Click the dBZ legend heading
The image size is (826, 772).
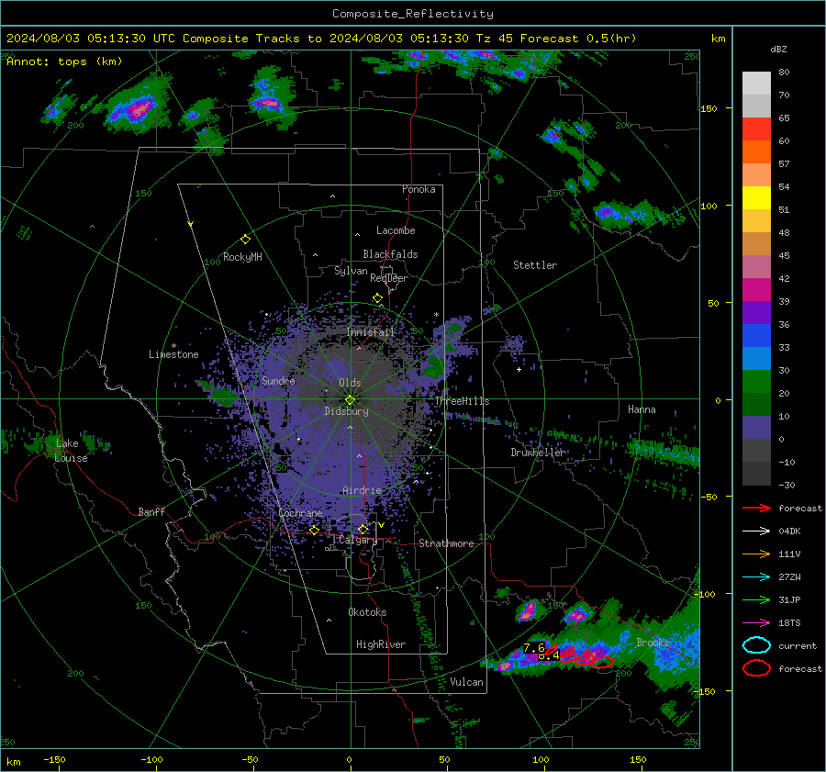click(778, 49)
